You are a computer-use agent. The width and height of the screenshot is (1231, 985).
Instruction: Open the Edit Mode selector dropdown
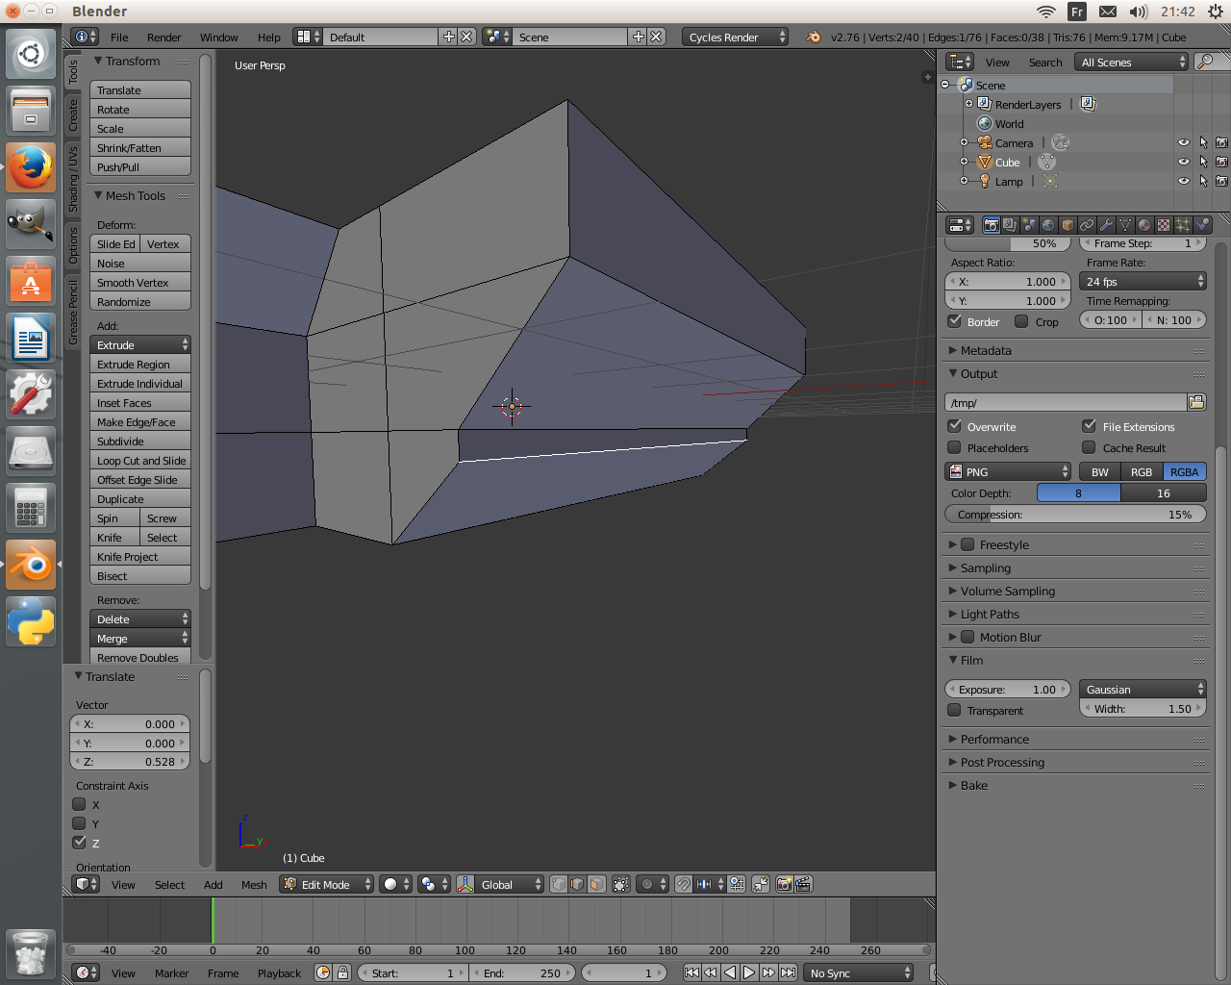(326, 884)
